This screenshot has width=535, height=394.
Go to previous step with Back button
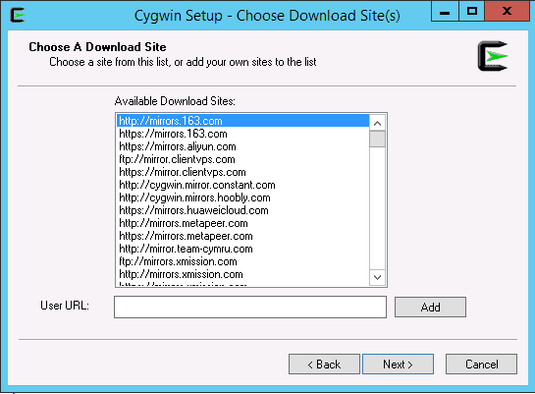coord(324,364)
